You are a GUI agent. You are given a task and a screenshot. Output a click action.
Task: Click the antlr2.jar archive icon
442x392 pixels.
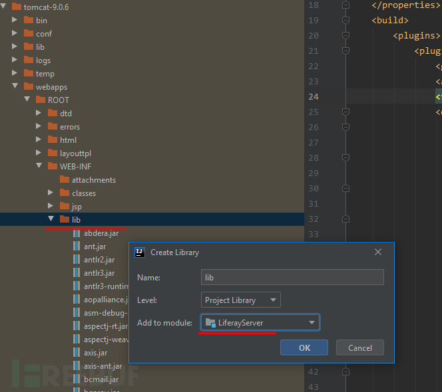point(77,260)
